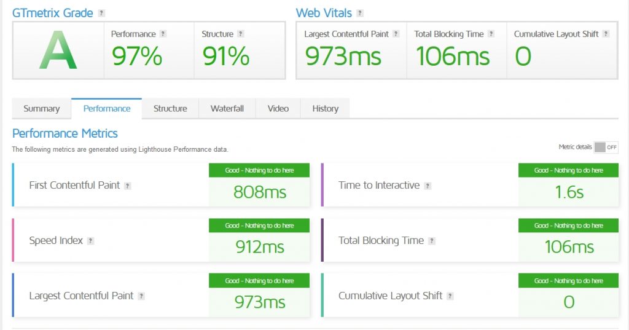Viewport: 629px width, 330px height.
Task: Click the 97% Performance score
Action: point(137,56)
